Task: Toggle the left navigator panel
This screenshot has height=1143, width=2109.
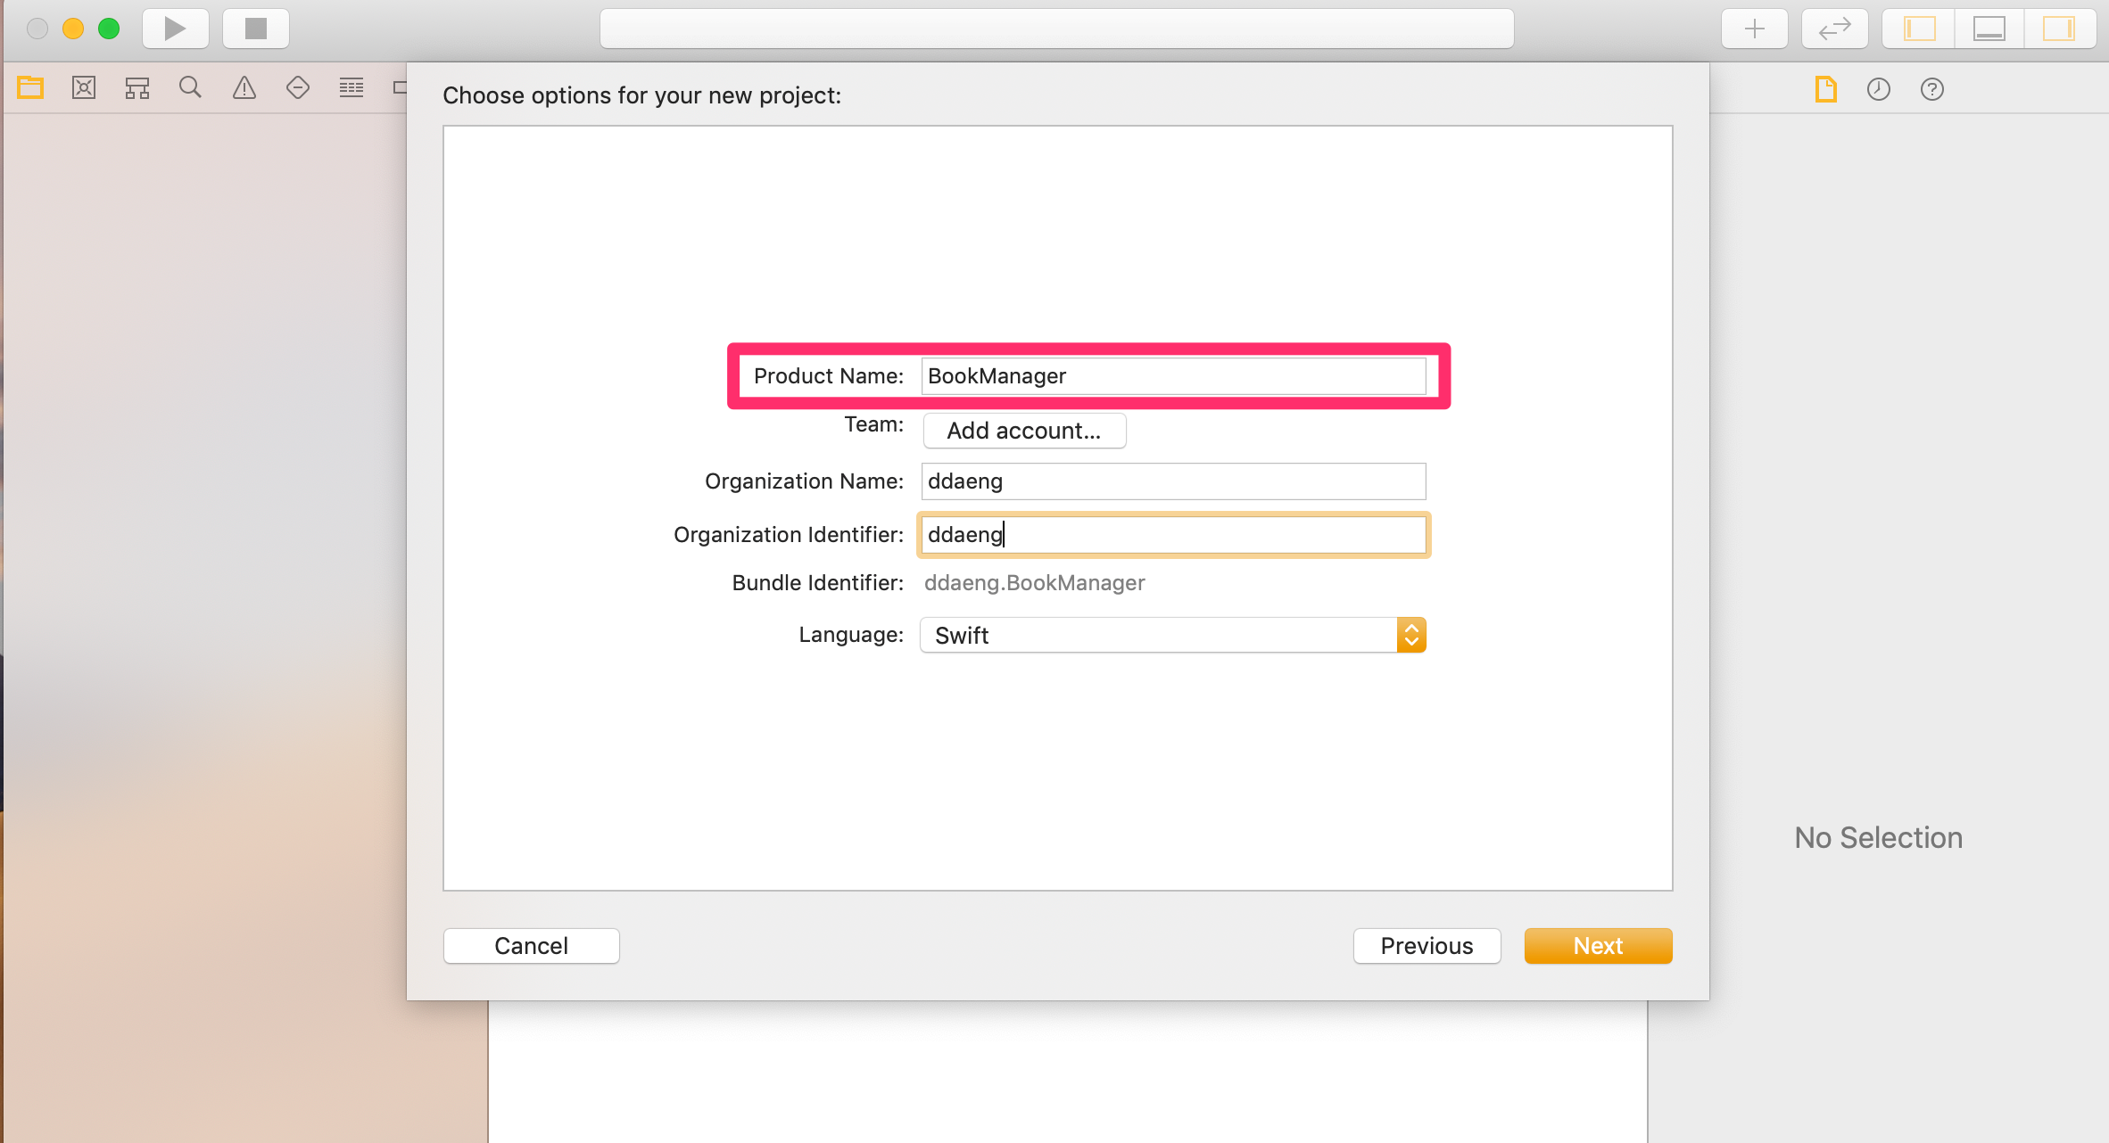Action: (x=1919, y=29)
